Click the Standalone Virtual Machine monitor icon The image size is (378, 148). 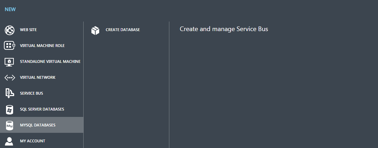click(x=10, y=62)
